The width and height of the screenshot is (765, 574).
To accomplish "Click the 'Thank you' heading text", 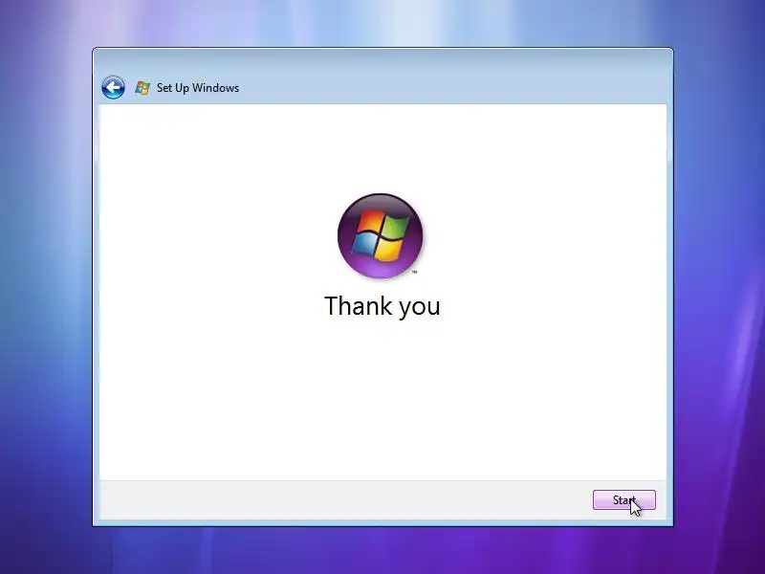I will point(382,307).
